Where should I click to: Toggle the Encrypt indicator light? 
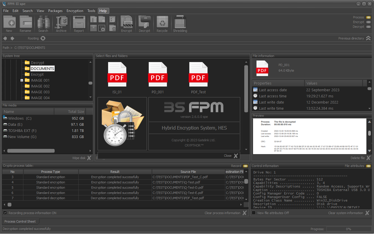[368, 22]
